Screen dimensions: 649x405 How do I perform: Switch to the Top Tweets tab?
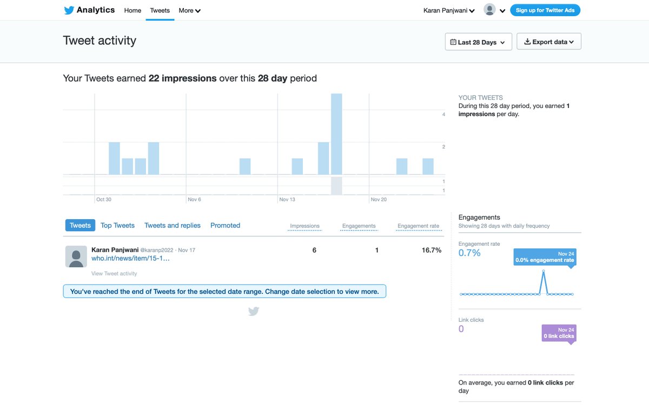(x=117, y=225)
